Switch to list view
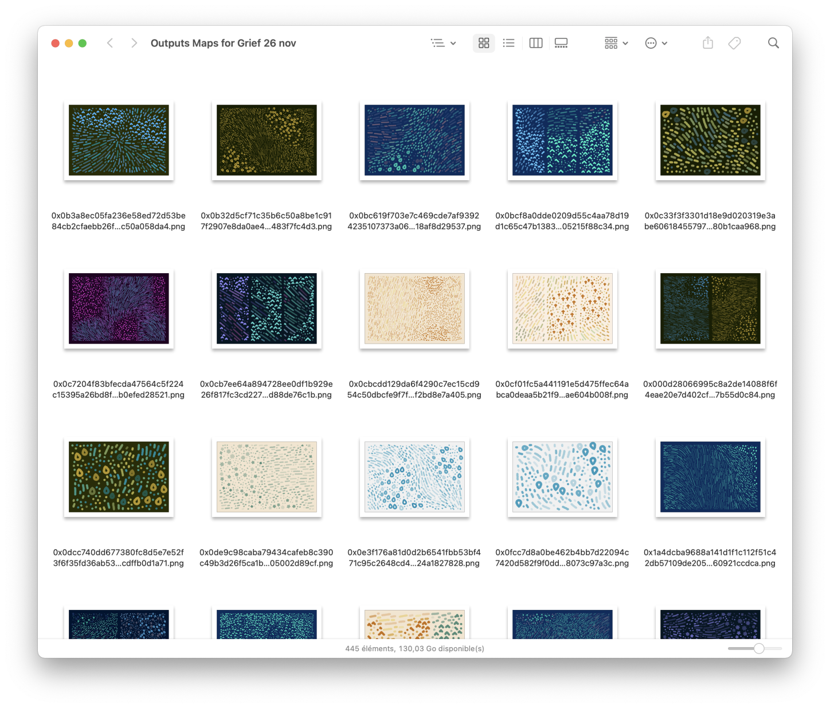The height and width of the screenshot is (708, 830). pos(508,43)
